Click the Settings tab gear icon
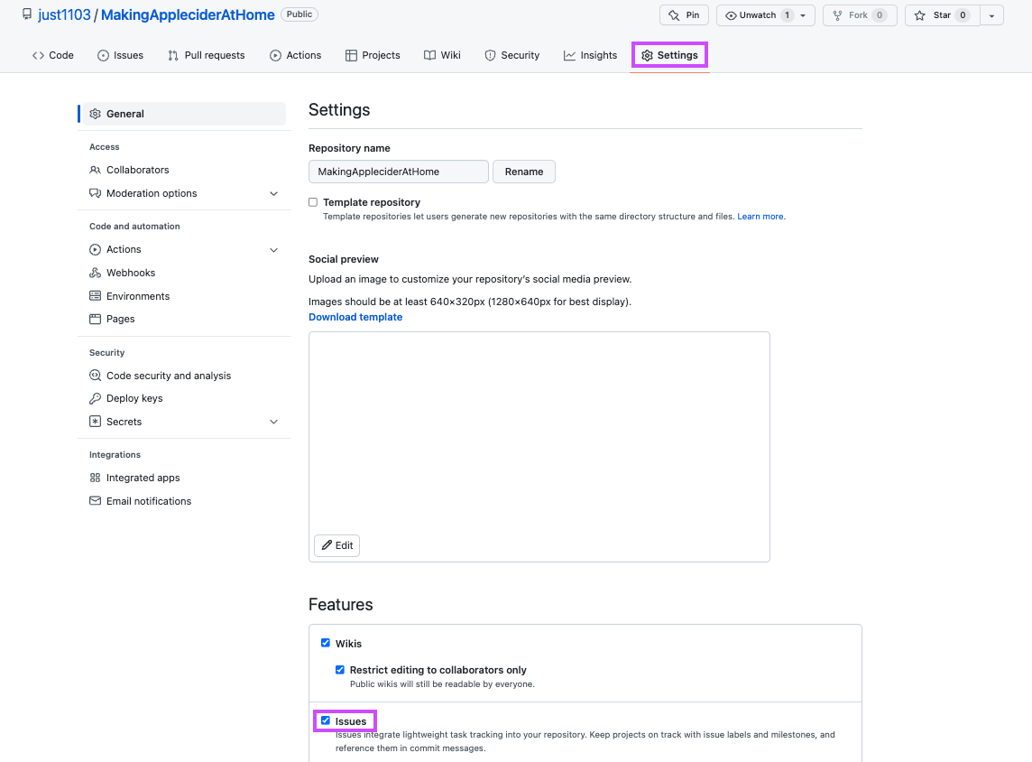Viewport: 1032px width, 762px height. coord(647,55)
